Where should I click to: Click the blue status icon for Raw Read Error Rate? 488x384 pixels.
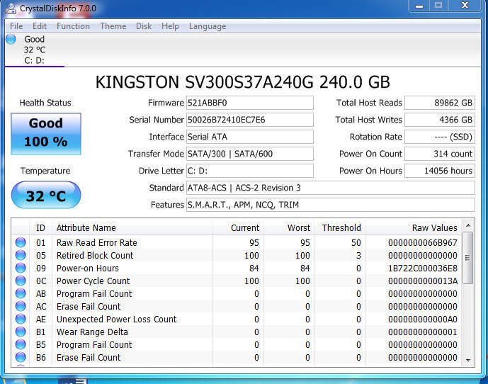click(x=21, y=243)
